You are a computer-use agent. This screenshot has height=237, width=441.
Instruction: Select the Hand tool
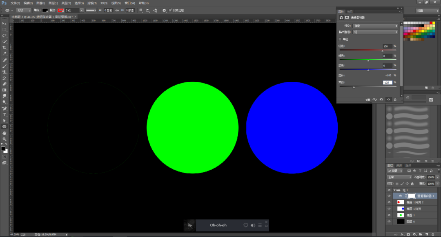coord(4,133)
